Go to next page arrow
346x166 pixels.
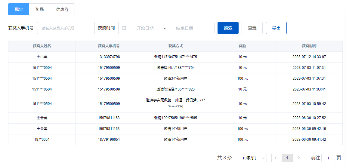[x=298, y=158]
